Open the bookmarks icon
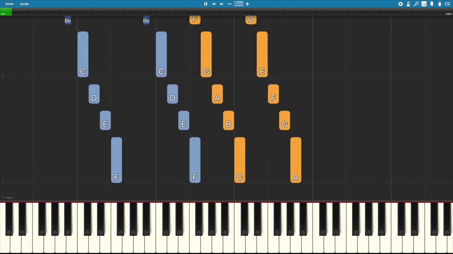 click(432, 4)
